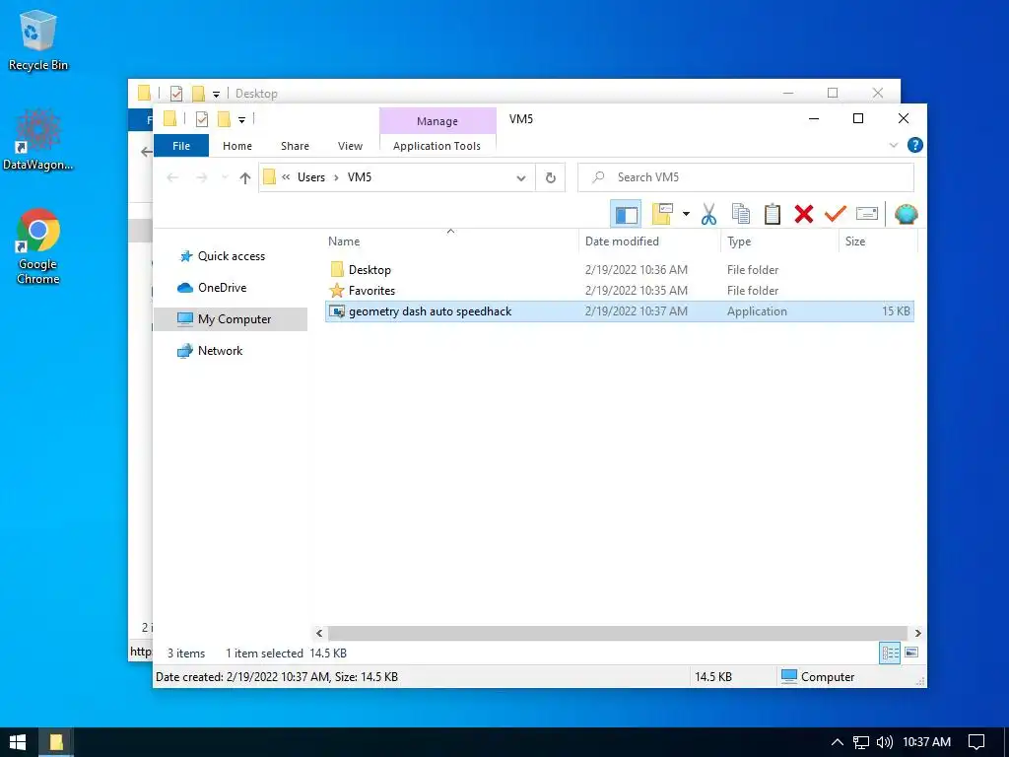This screenshot has height=757, width=1009.
Task: Click the Computer zone in status bar
Action: click(x=818, y=677)
